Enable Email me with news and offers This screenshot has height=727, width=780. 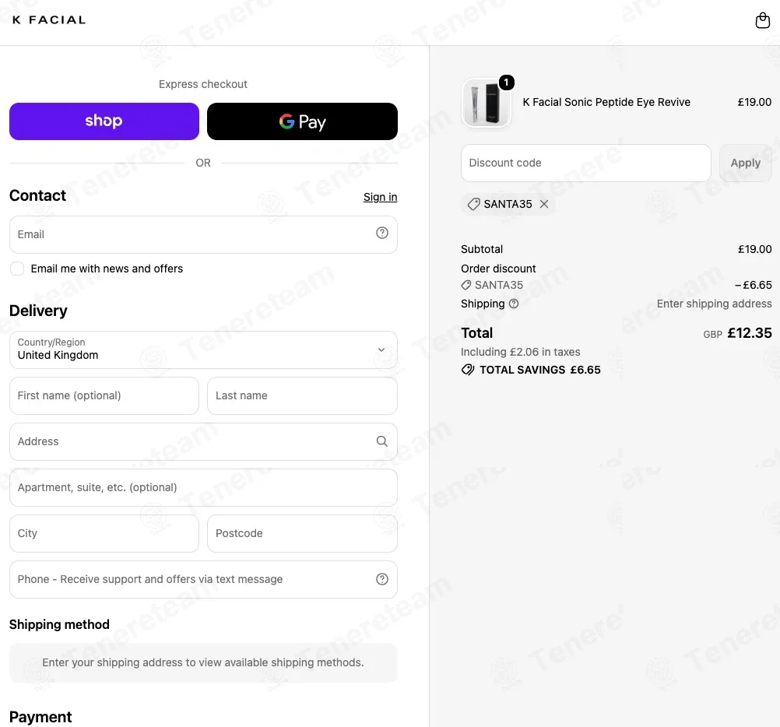(17, 269)
